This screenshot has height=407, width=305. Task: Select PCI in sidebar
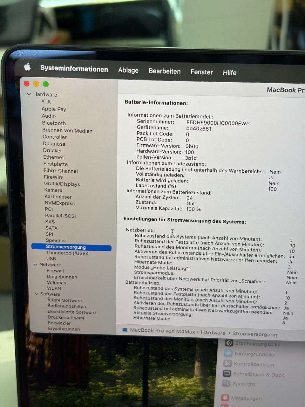point(49,209)
